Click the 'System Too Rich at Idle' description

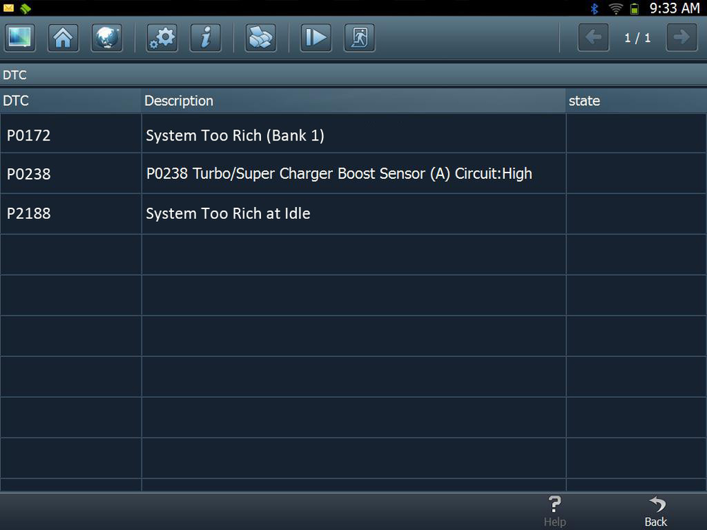coord(228,213)
